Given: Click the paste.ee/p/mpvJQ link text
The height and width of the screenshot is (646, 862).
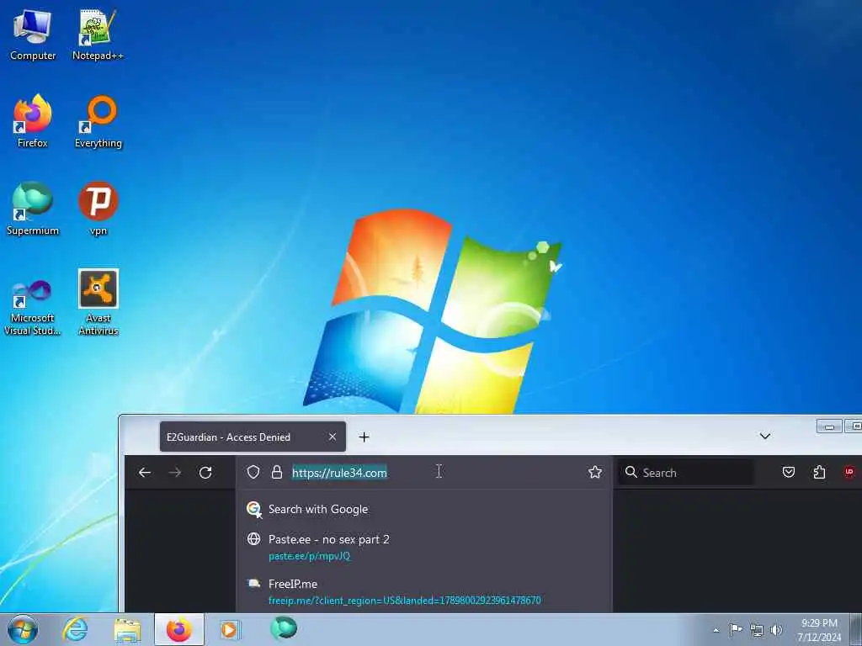Looking at the screenshot, I should (x=309, y=556).
